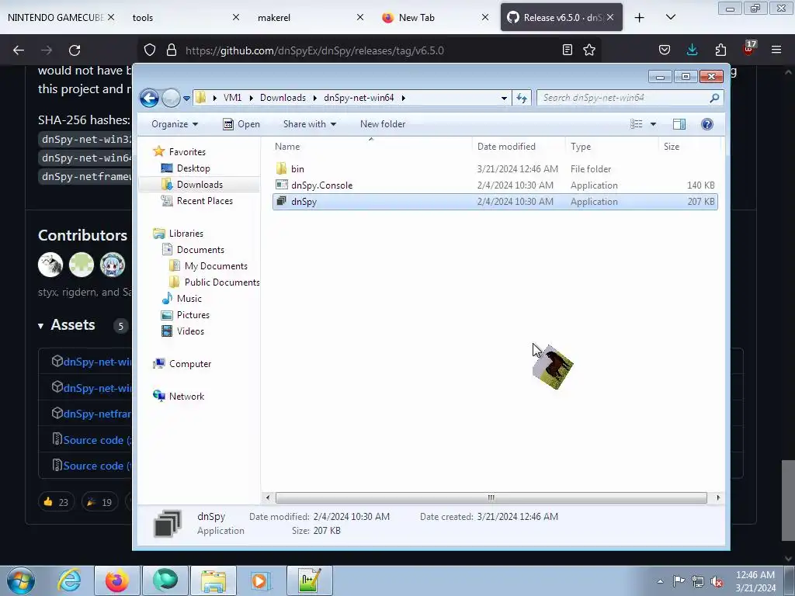Launch Internet Explorer from the taskbar
This screenshot has width=795, height=596.
[69, 580]
